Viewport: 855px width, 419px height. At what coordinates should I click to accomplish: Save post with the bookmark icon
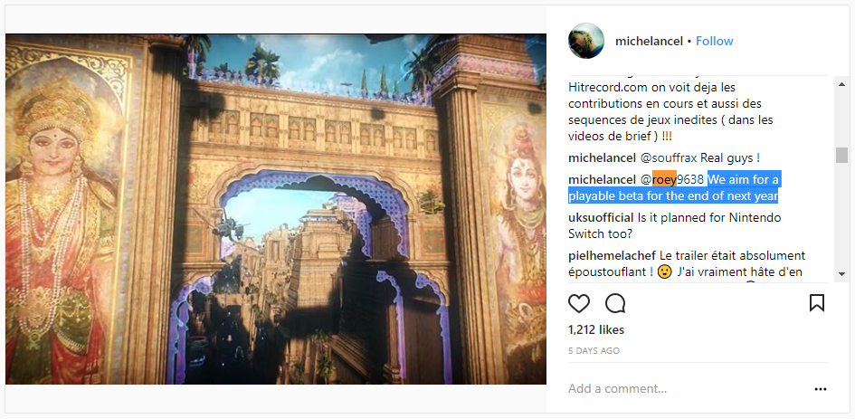click(817, 303)
